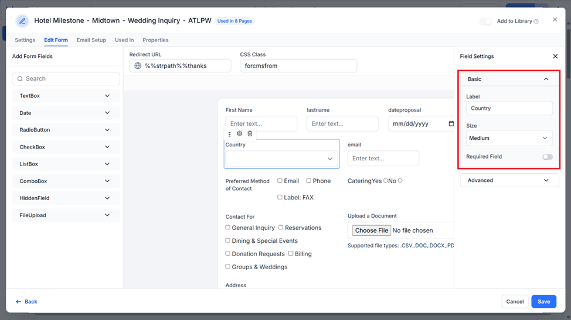Image resolution: width=571 pixels, height=320 pixels.
Task: Click the Save button
Action: [x=543, y=301]
